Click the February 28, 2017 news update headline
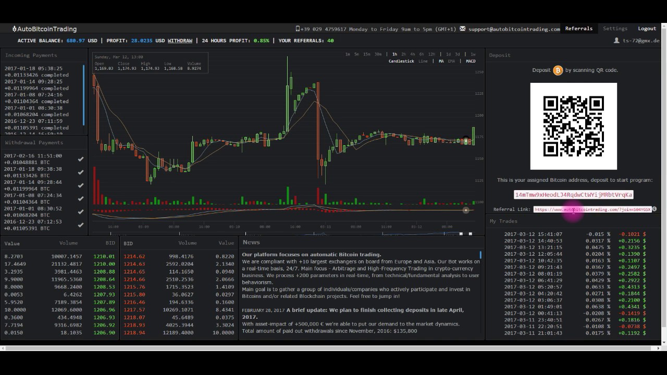 tap(353, 313)
